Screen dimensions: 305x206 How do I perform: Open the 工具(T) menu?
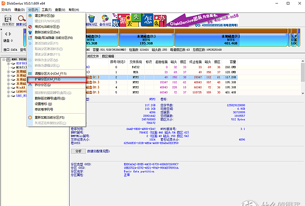coord(46,10)
